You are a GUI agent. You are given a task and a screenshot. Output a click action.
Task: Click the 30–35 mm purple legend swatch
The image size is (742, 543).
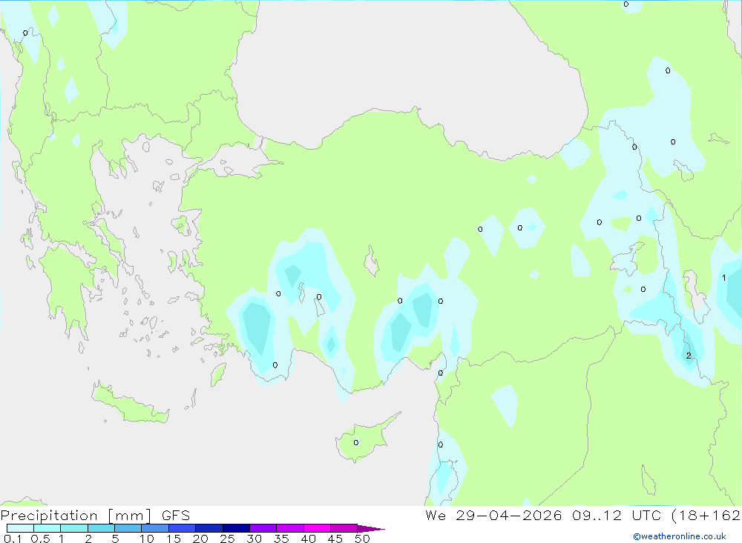(263, 528)
